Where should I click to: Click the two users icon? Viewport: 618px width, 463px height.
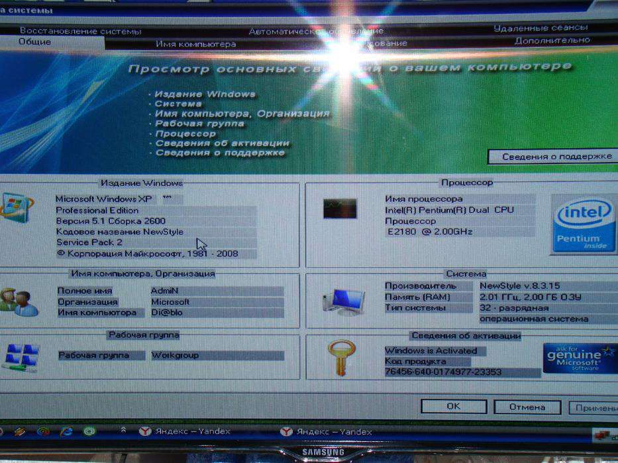19,302
